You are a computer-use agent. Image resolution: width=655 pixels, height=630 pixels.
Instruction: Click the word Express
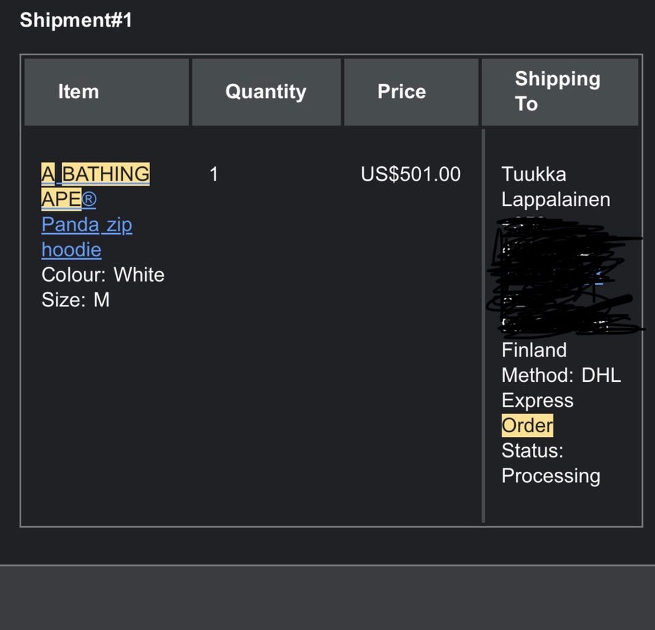click(x=537, y=401)
